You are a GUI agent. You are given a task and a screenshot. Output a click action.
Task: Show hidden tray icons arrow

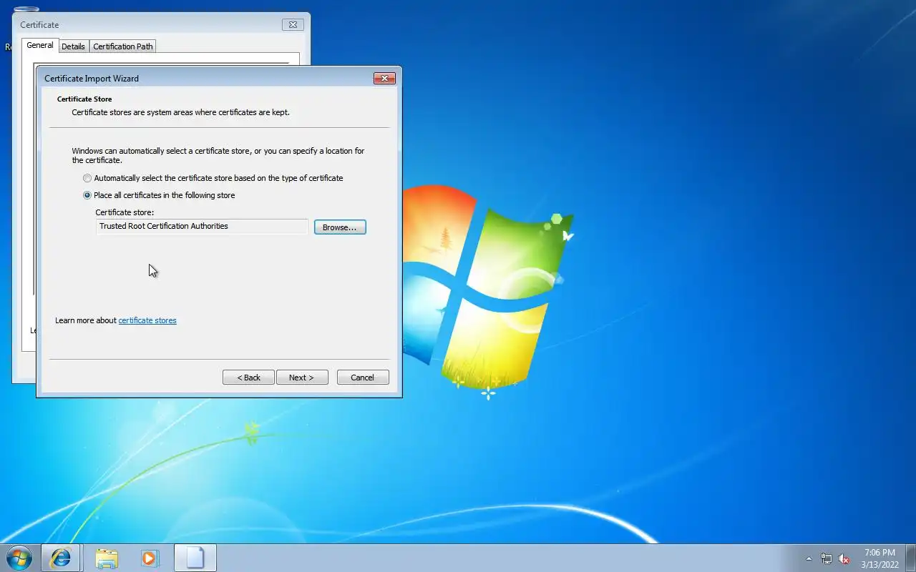(809, 558)
